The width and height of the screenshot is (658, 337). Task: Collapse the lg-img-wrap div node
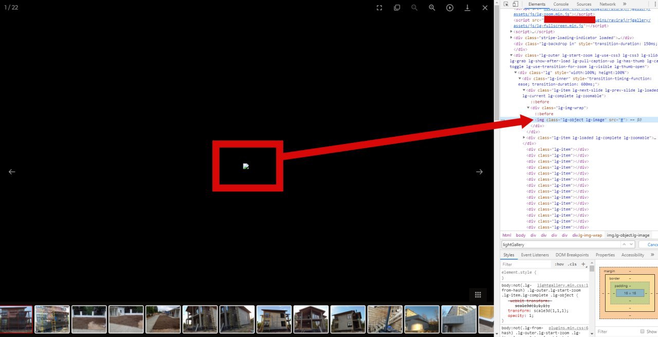coord(528,108)
